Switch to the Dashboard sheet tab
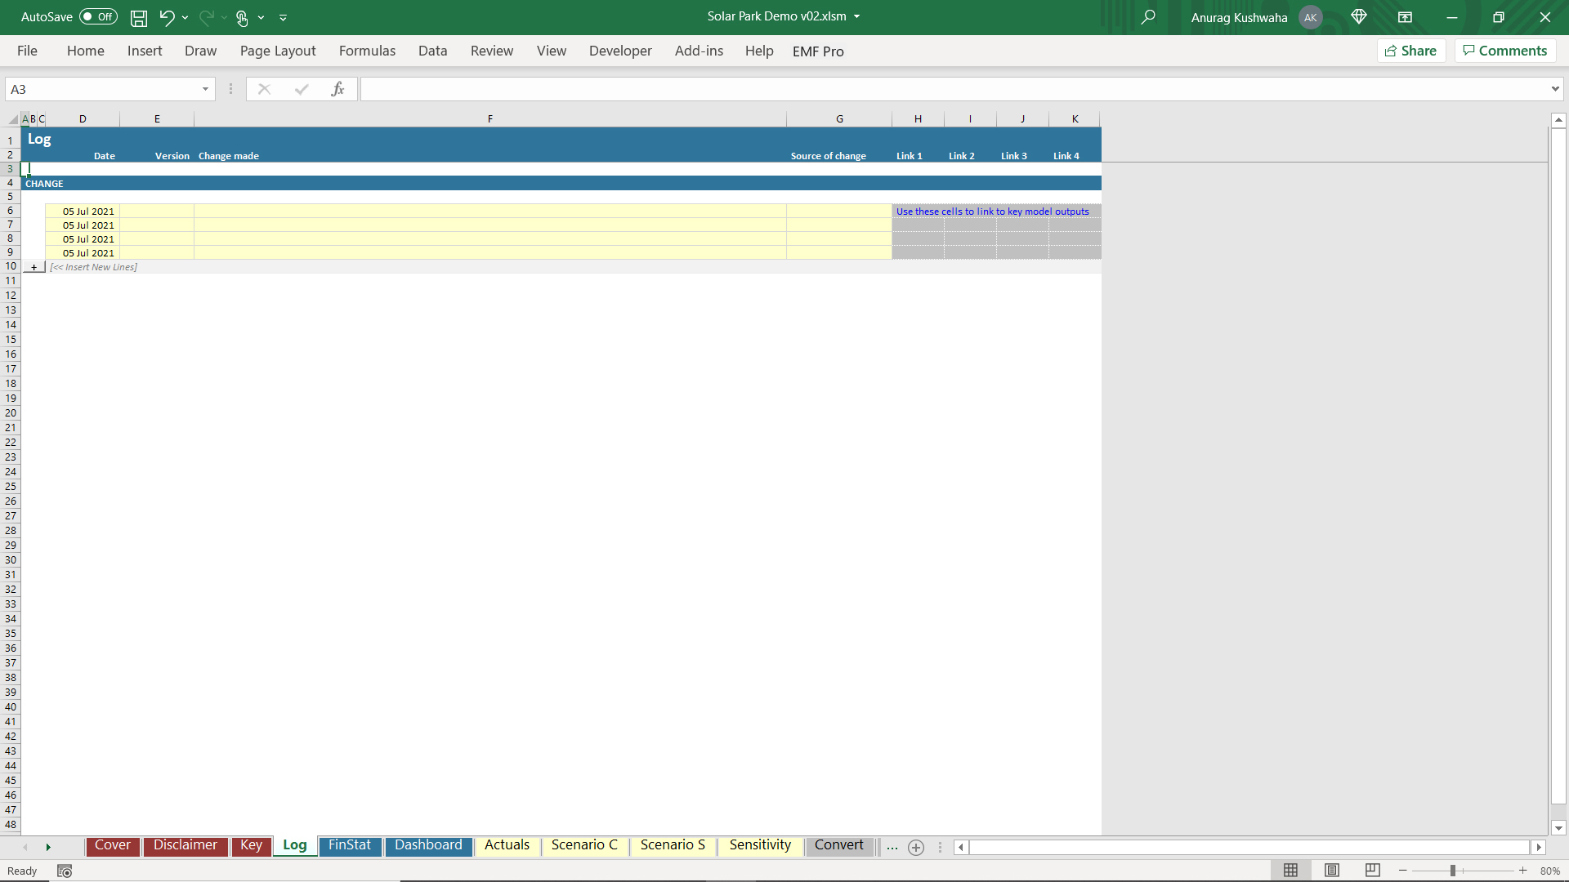The width and height of the screenshot is (1569, 882). (x=428, y=845)
